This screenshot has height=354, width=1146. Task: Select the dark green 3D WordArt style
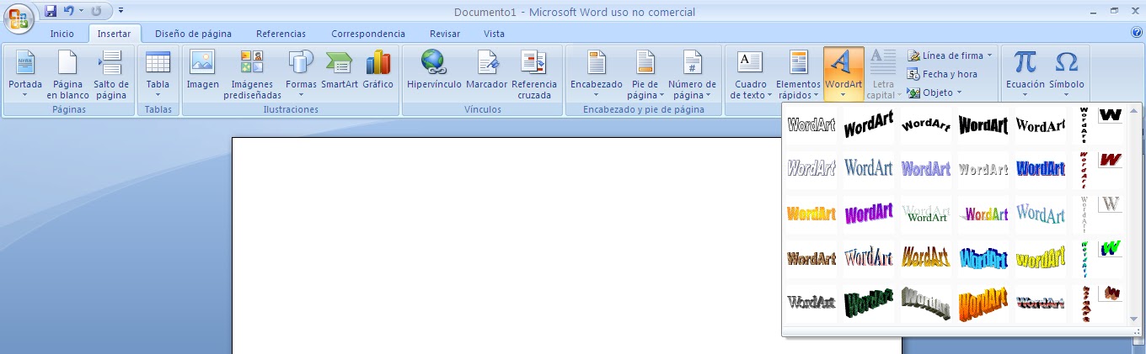869,302
